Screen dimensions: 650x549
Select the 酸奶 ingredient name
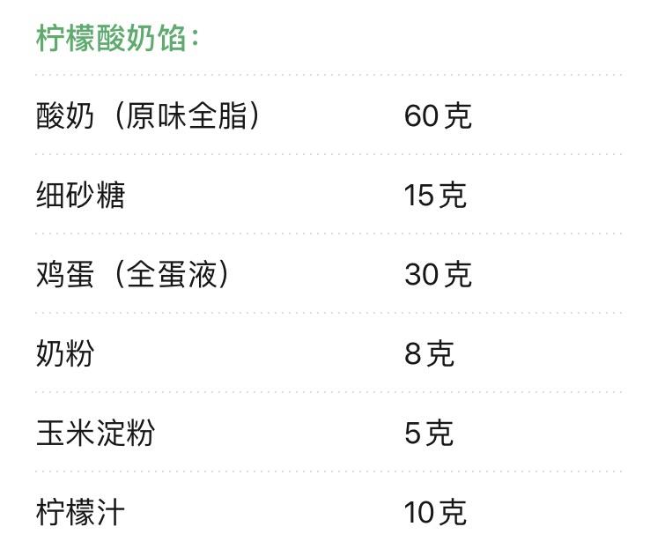tap(65, 115)
